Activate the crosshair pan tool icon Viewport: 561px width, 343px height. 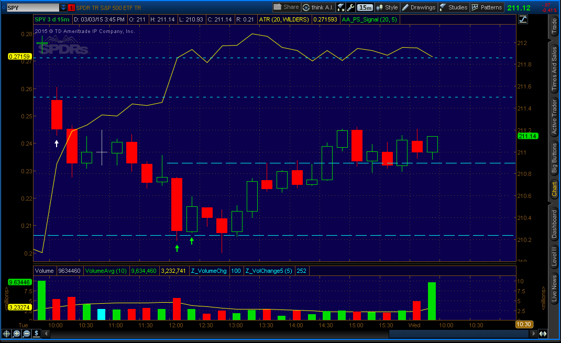[6, 334]
